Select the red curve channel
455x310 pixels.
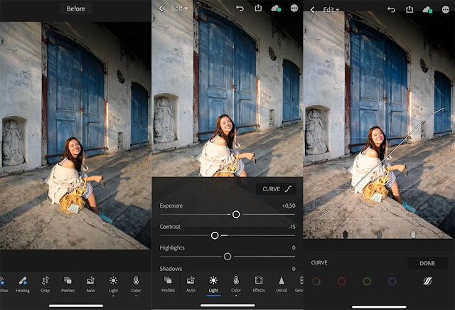(341, 281)
